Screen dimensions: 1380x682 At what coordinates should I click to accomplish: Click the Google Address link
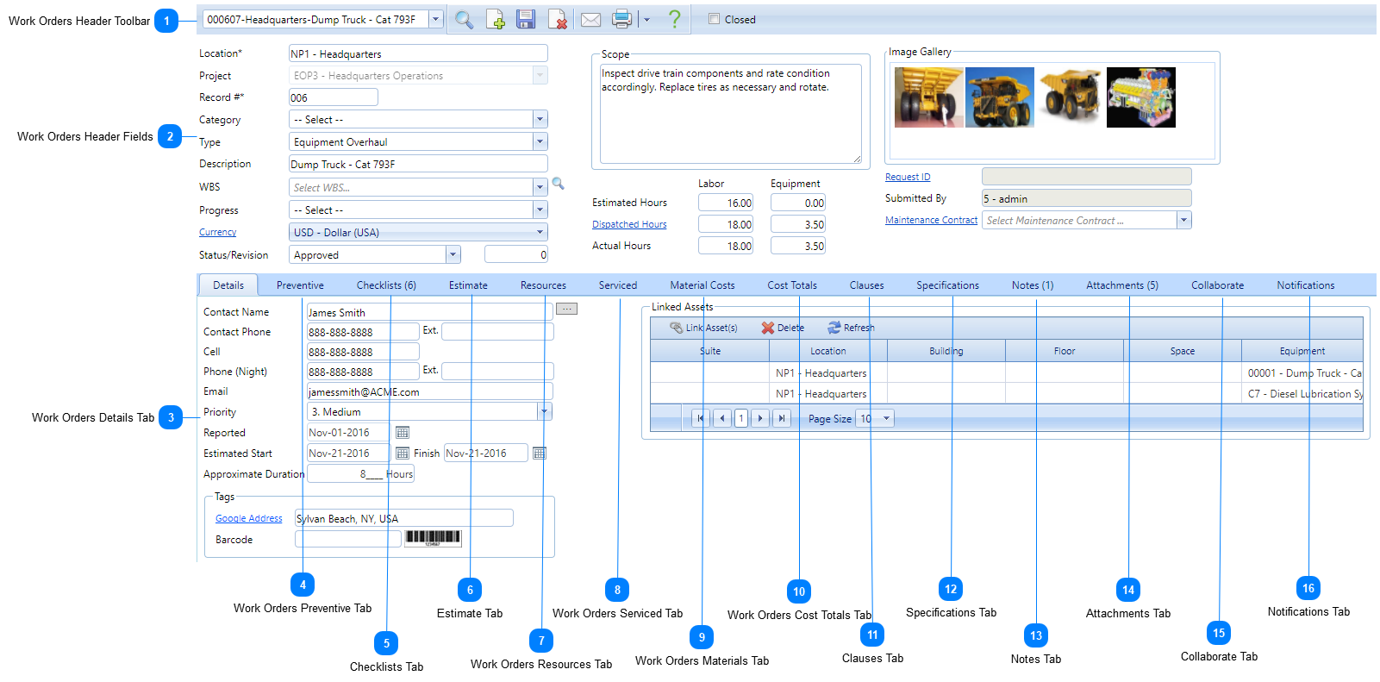point(248,518)
